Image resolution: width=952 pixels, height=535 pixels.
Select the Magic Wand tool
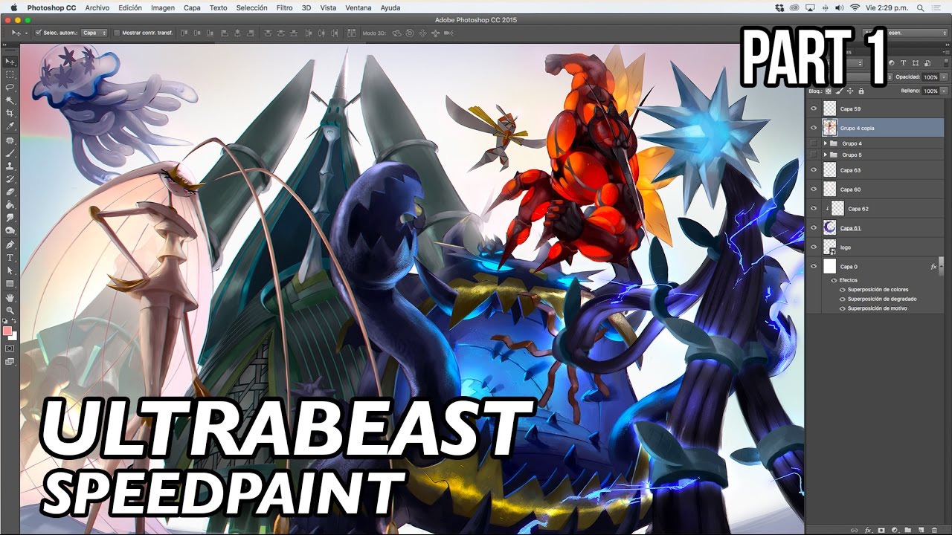[10, 100]
